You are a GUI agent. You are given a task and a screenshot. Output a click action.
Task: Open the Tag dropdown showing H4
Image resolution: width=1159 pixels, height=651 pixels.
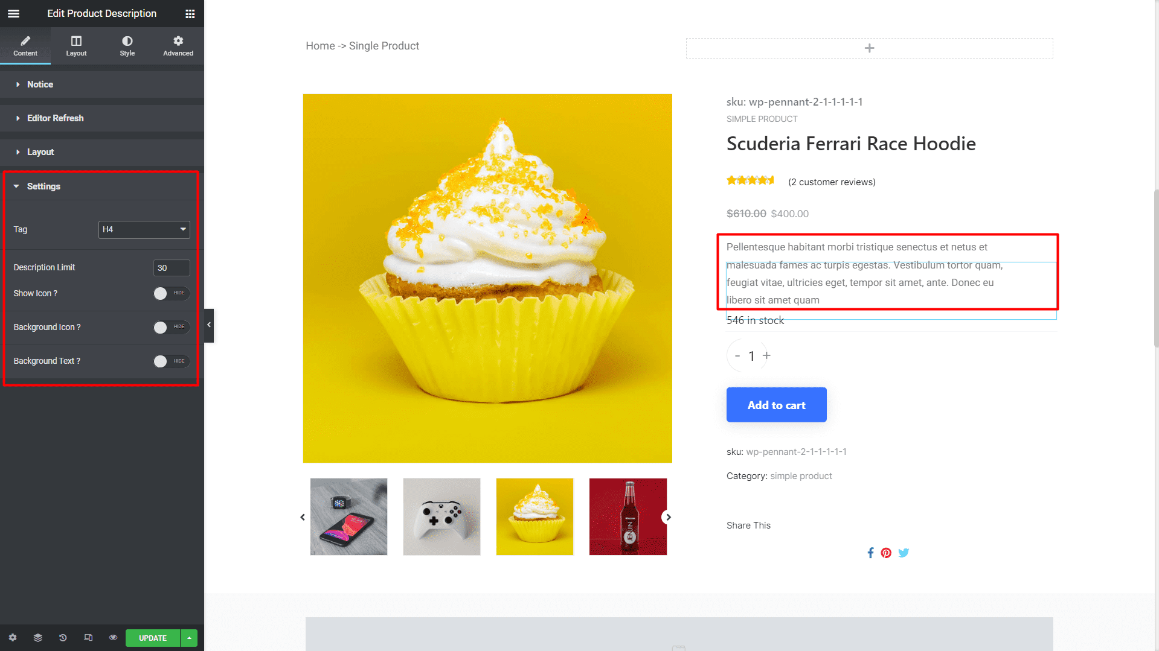coord(144,229)
